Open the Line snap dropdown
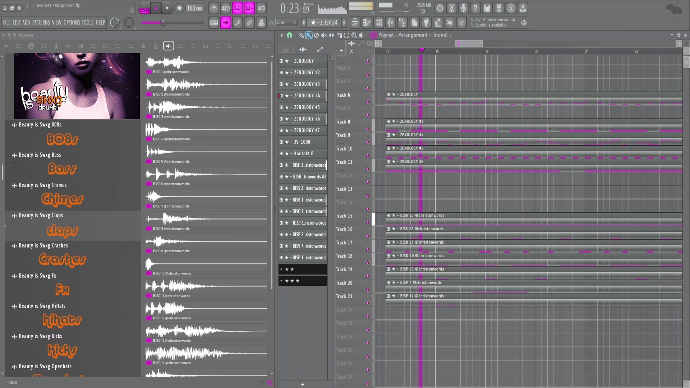This screenshot has height=388, width=690. click(286, 23)
